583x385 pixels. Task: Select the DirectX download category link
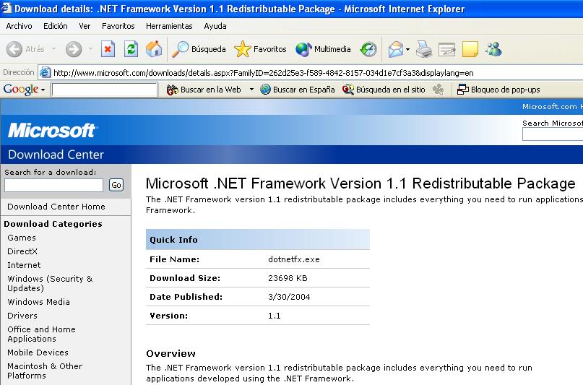pyautogui.click(x=22, y=251)
